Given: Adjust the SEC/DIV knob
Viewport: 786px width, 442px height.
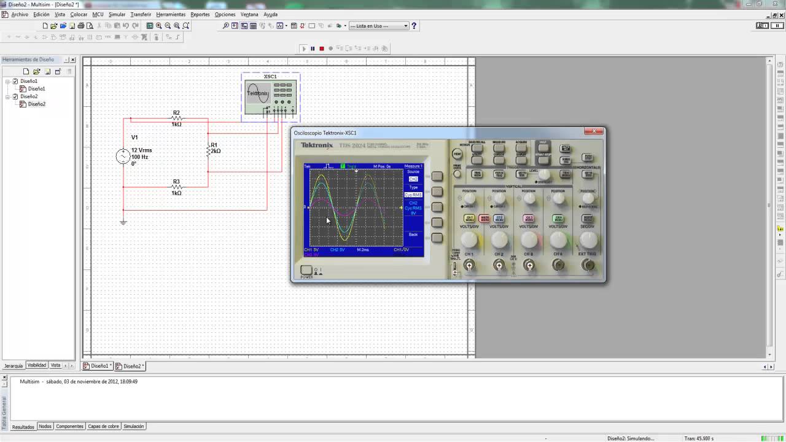Looking at the screenshot, I should click(x=588, y=240).
